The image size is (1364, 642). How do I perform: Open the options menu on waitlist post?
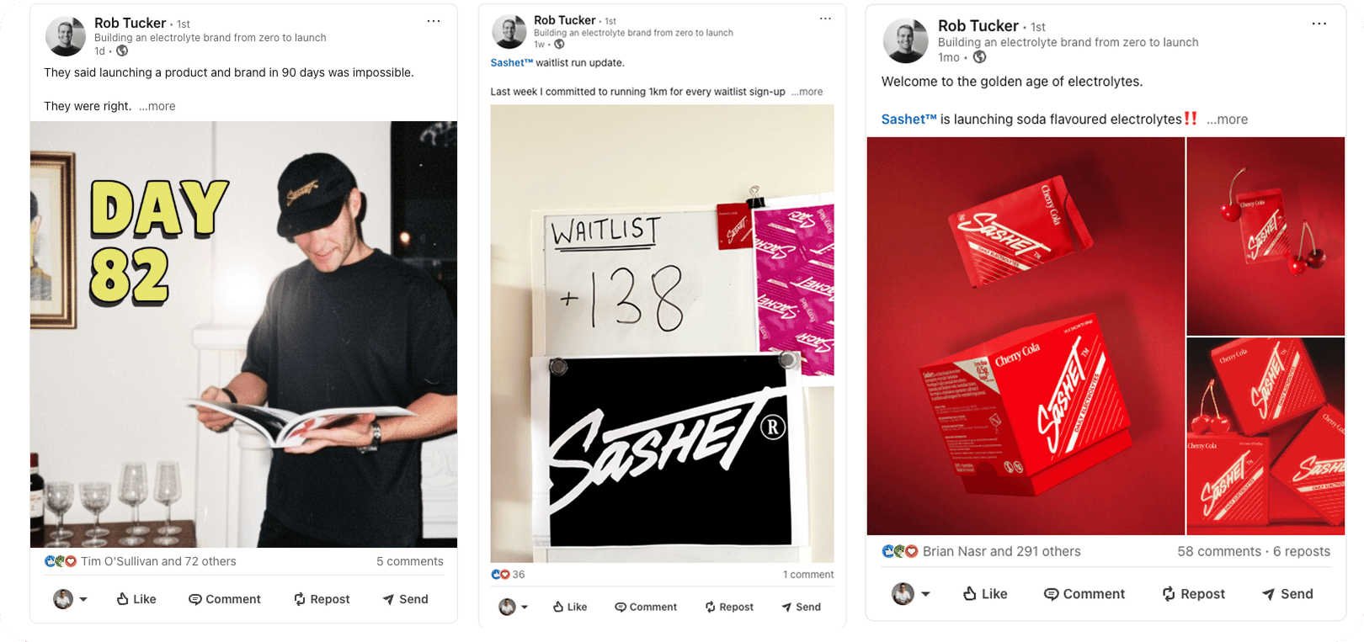[825, 19]
